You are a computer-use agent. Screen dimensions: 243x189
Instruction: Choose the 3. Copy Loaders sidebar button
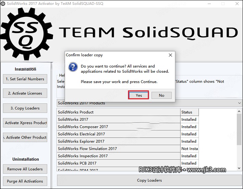click(25, 108)
